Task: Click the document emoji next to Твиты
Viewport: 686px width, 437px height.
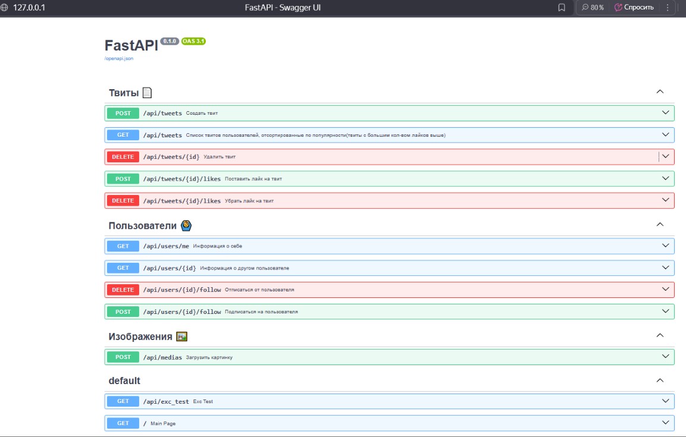Action: [148, 93]
